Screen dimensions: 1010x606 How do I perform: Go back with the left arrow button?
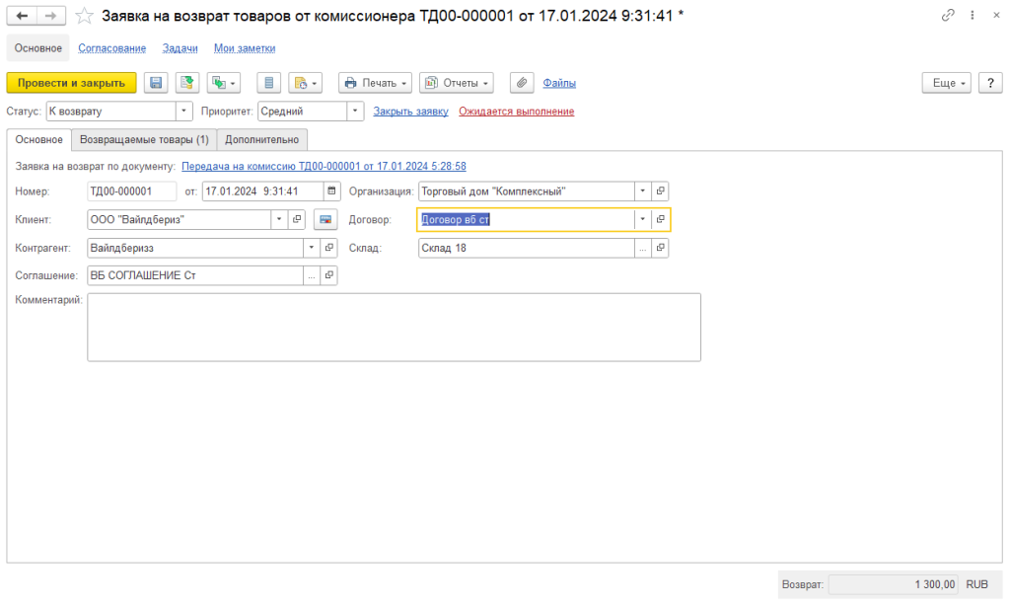pyautogui.click(x=22, y=16)
